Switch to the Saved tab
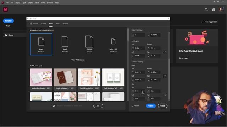227x127 pixels. tap(44, 24)
